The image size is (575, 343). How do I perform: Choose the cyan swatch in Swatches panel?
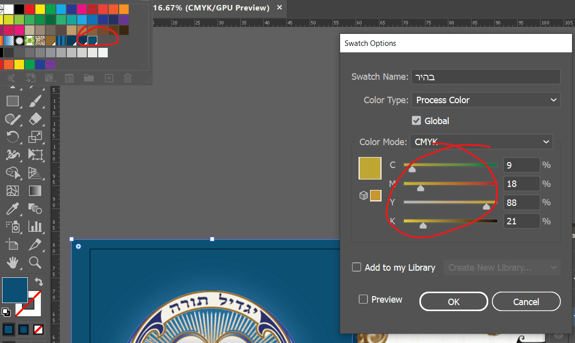61,9
